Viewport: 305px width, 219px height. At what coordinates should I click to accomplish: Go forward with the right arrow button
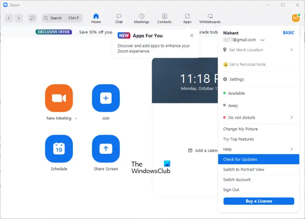(19, 18)
